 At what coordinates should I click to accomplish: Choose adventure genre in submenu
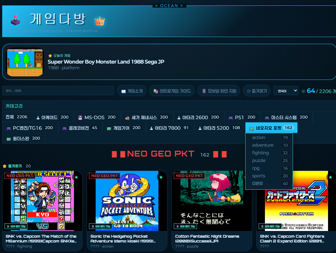pyautogui.click(x=269, y=145)
